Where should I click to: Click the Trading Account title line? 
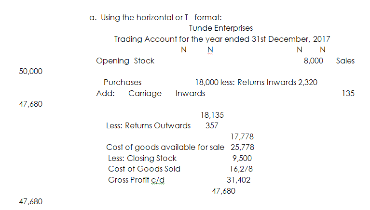(222, 39)
